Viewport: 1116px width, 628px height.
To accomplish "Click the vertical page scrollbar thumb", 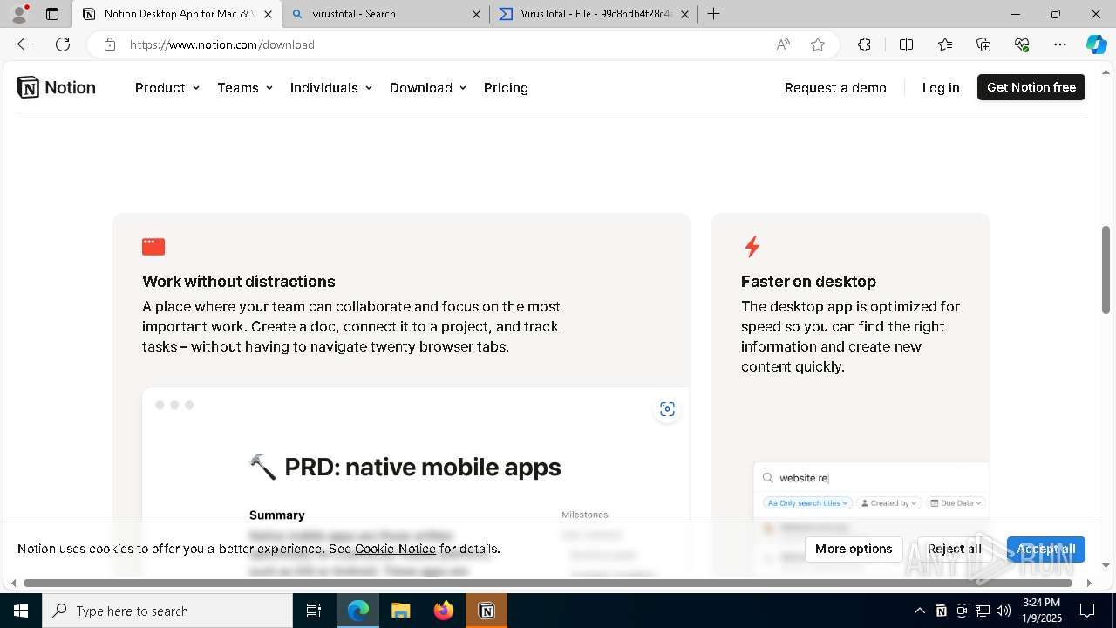I will [x=1106, y=270].
